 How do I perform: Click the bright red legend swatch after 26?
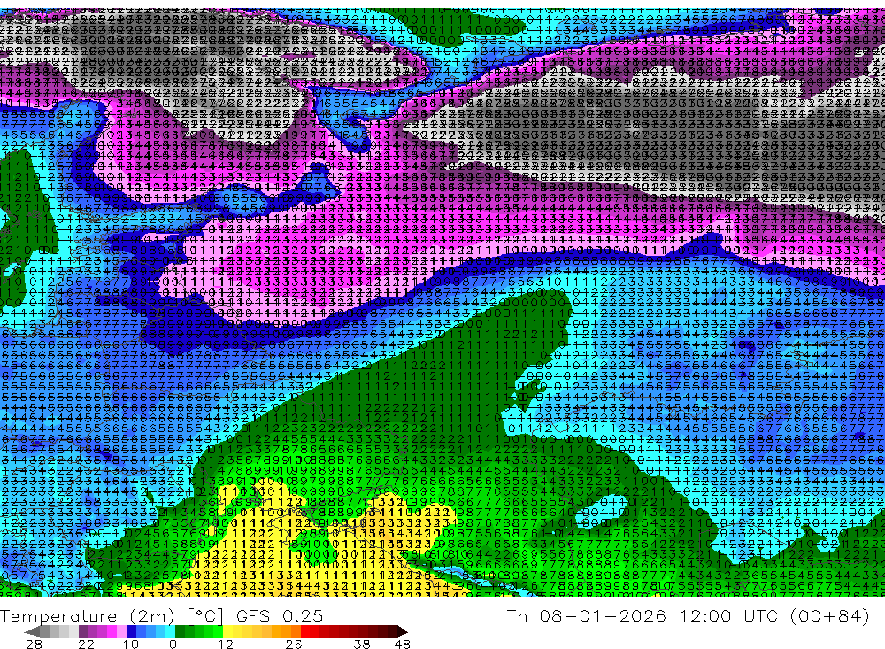click(x=305, y=631)
